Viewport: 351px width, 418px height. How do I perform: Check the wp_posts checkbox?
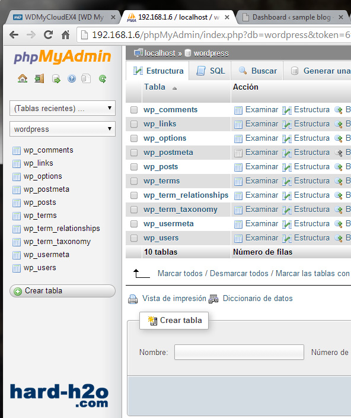[134, 167]
